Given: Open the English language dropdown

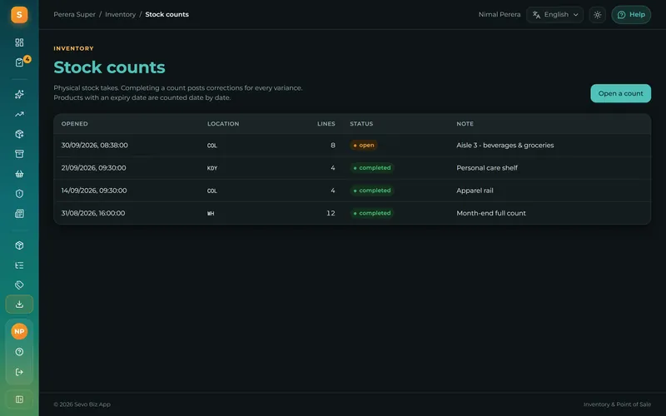Looking at the screenshot, I should point(554,15).
